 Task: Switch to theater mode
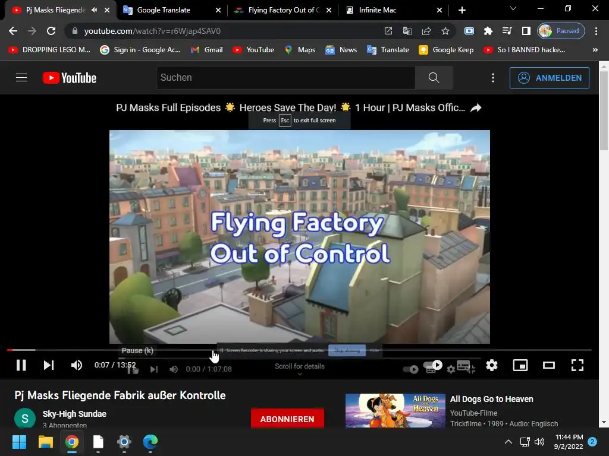[x=549, y=365]
